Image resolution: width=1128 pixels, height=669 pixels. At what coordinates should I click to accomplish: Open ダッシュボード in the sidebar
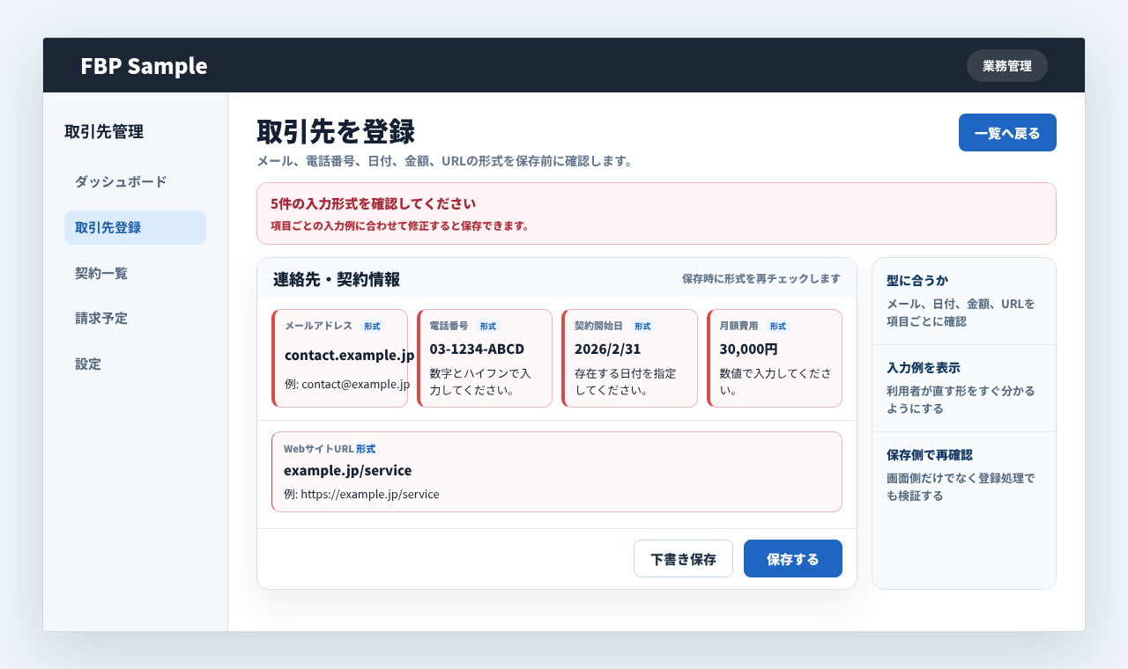point(135,181)
